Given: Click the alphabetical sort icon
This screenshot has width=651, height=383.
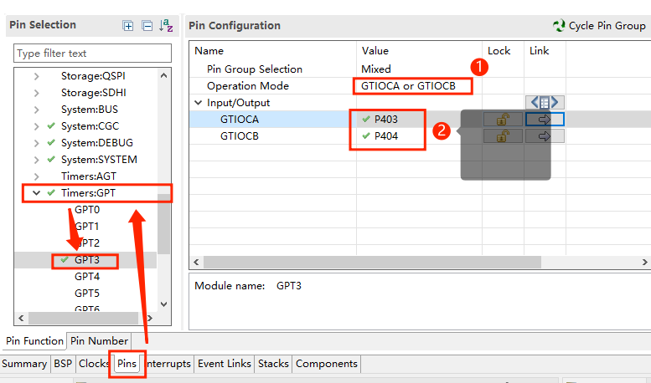Looking at the screenshot, I should [x=166, y=26].
